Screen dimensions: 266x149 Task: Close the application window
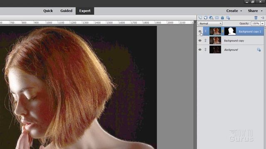tap(261, 2)
